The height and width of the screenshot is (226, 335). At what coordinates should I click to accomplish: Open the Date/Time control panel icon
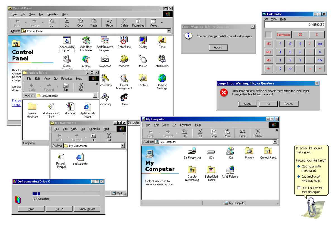click(x=124, y=41)
